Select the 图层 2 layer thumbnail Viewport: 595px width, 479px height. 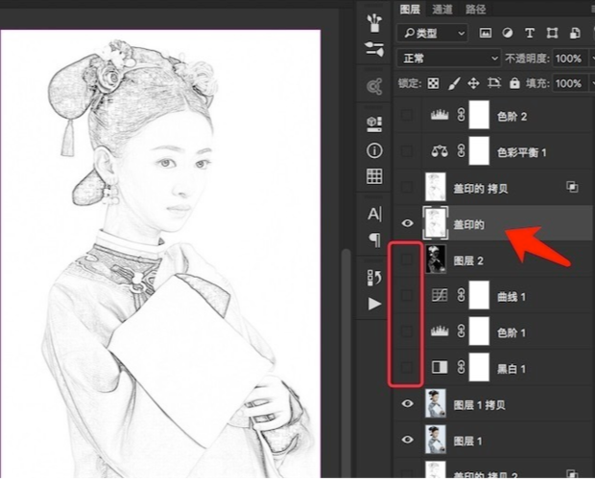[x=436, y=260]
